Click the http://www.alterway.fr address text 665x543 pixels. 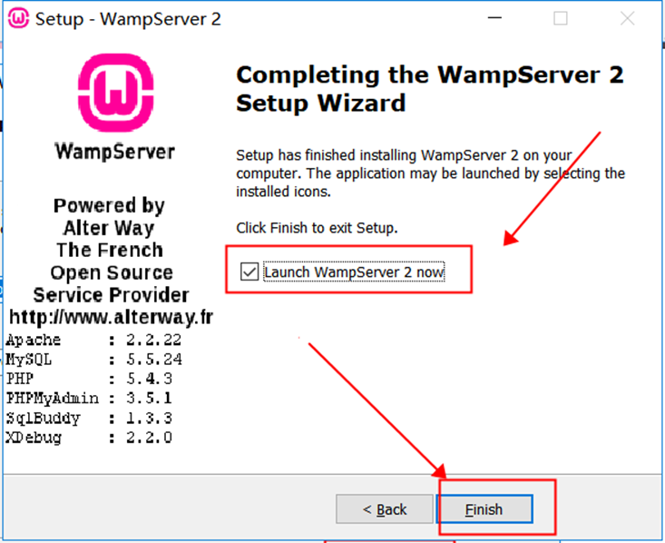pos(111,317)
